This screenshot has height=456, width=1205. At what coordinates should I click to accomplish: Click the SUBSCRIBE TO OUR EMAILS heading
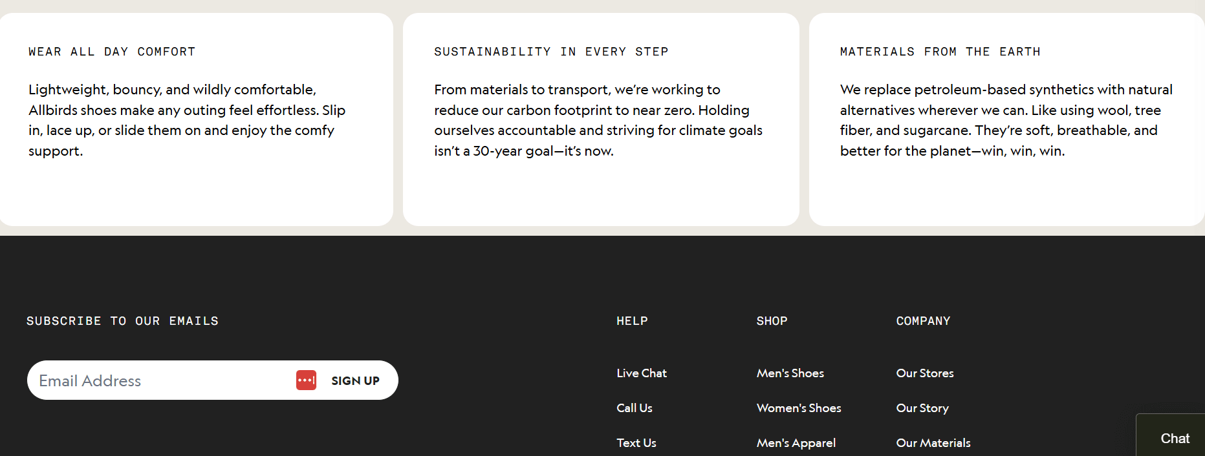point(123,321)
